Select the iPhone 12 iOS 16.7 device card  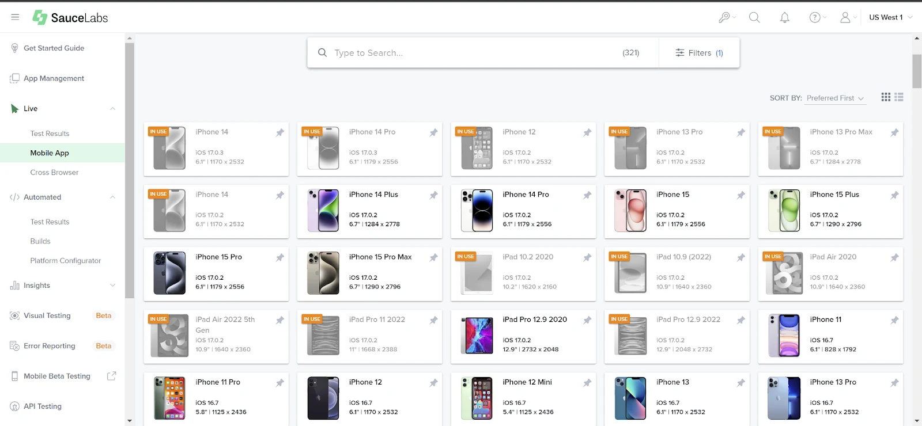[x=369, y=399]
